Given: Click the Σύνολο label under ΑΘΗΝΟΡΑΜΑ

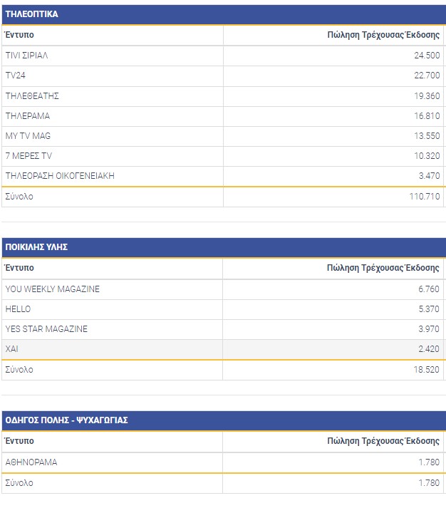Looking at the screenshot, I should click(x=19, y=483).
